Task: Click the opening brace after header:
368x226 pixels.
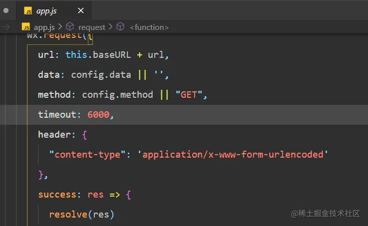Action: point(84,135)
